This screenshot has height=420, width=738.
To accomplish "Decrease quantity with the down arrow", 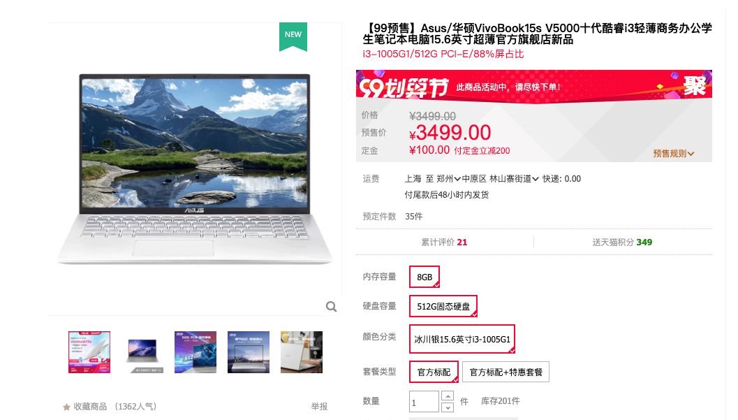I will click(448, 407).
